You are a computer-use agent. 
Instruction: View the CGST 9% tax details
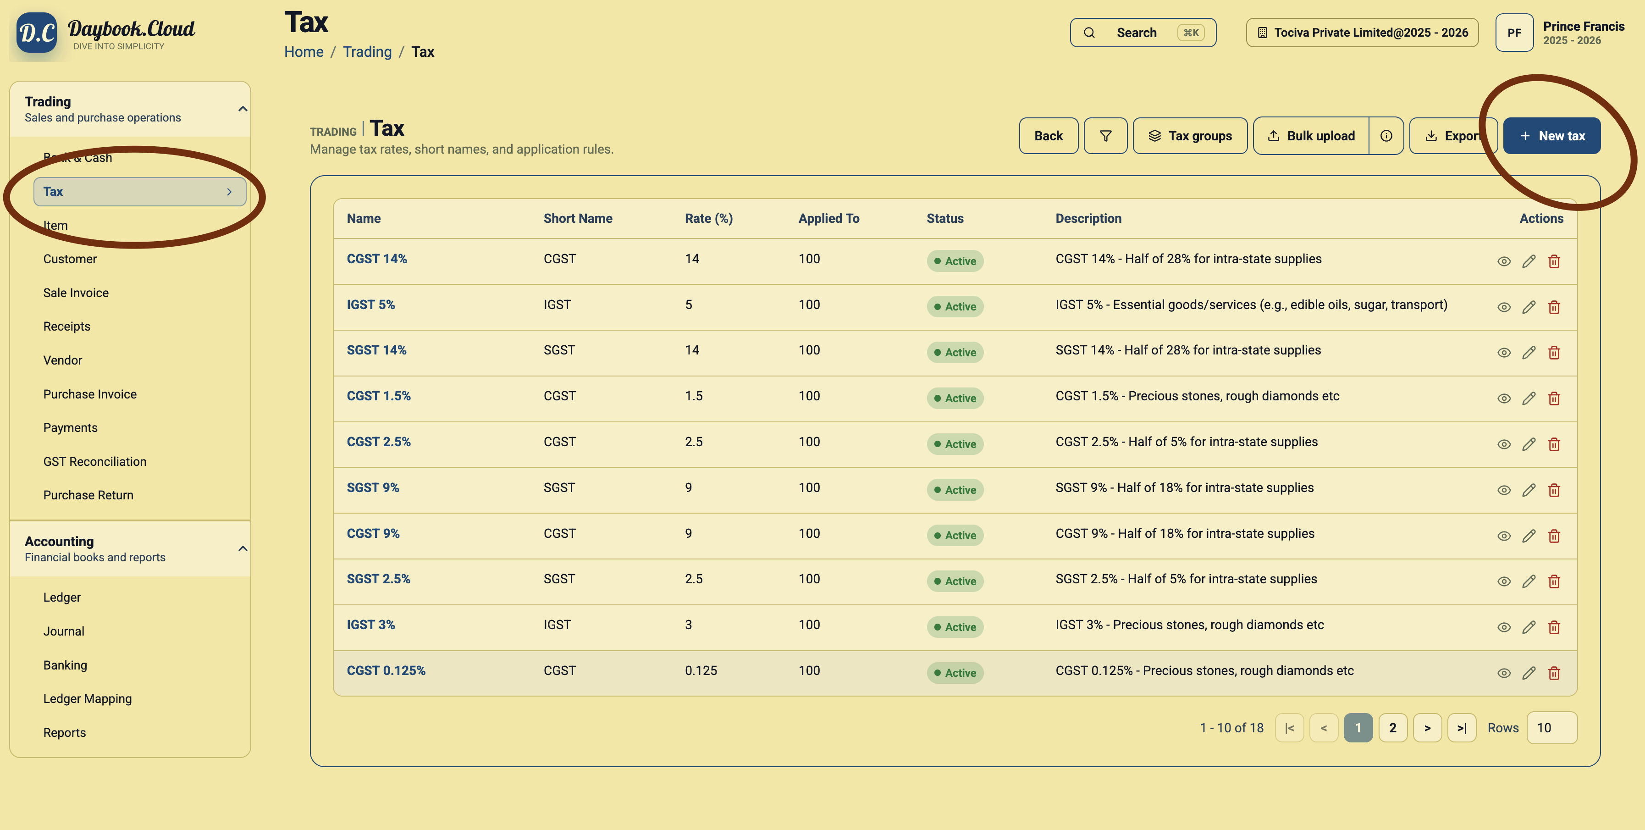[x=1504, y=536]
